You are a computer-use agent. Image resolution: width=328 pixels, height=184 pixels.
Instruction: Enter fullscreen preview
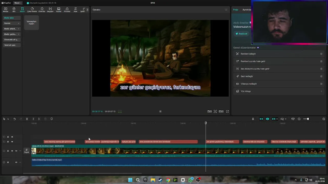coord(228,111)
